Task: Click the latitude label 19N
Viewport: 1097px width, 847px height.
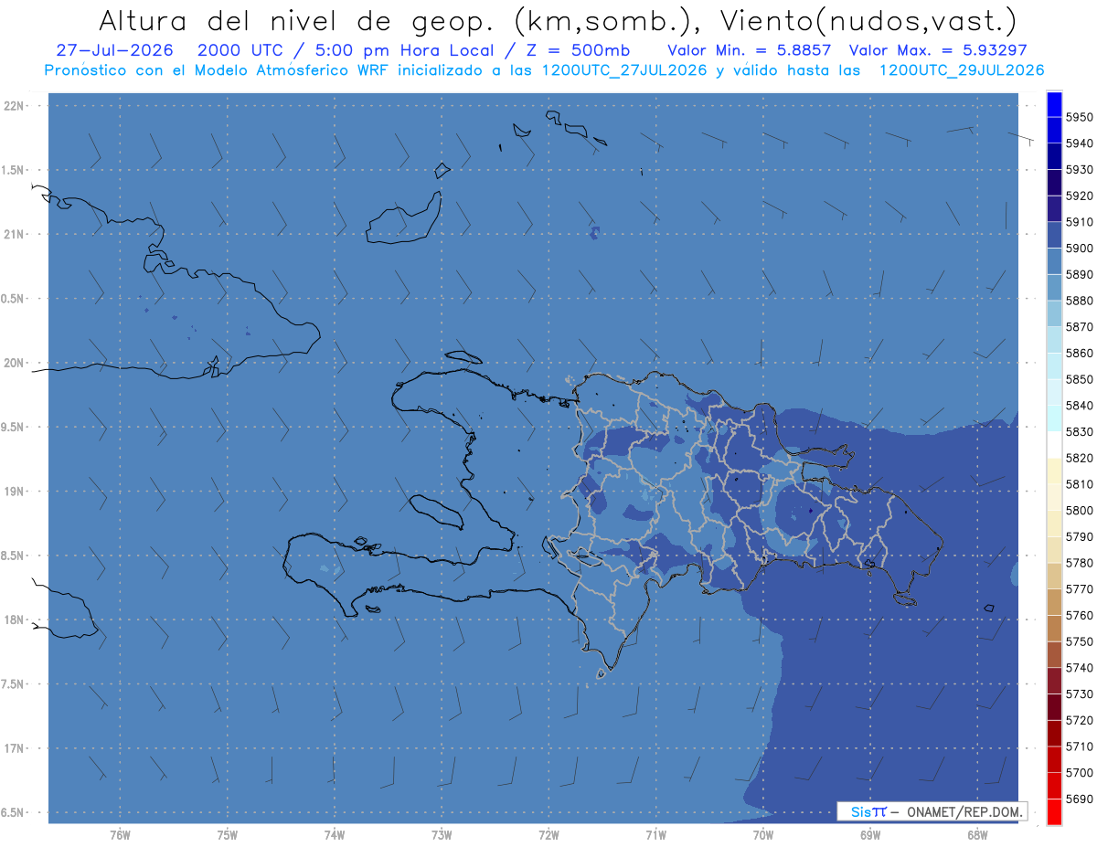Action: pos(16,492)
